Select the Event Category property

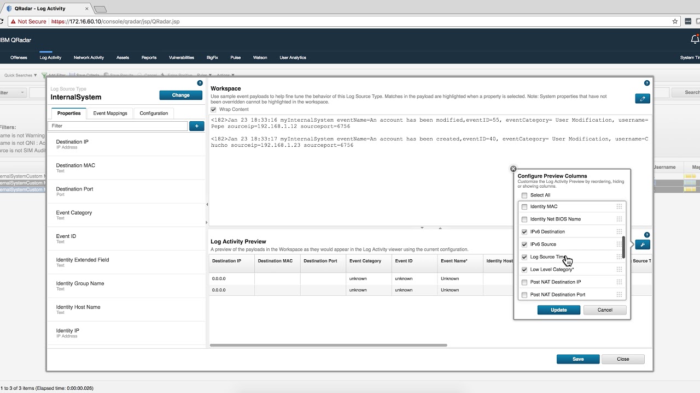(126, 215)
